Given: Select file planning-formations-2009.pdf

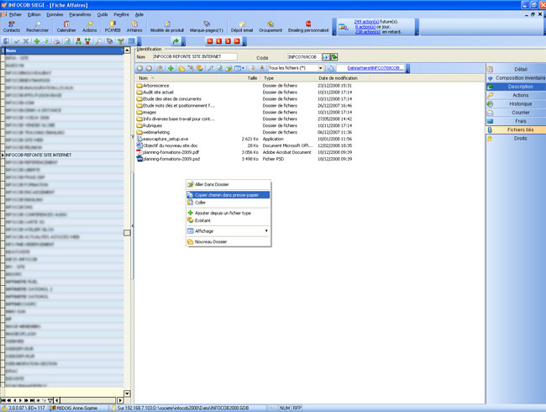Looking at the screenshot, I should point(171,152).
